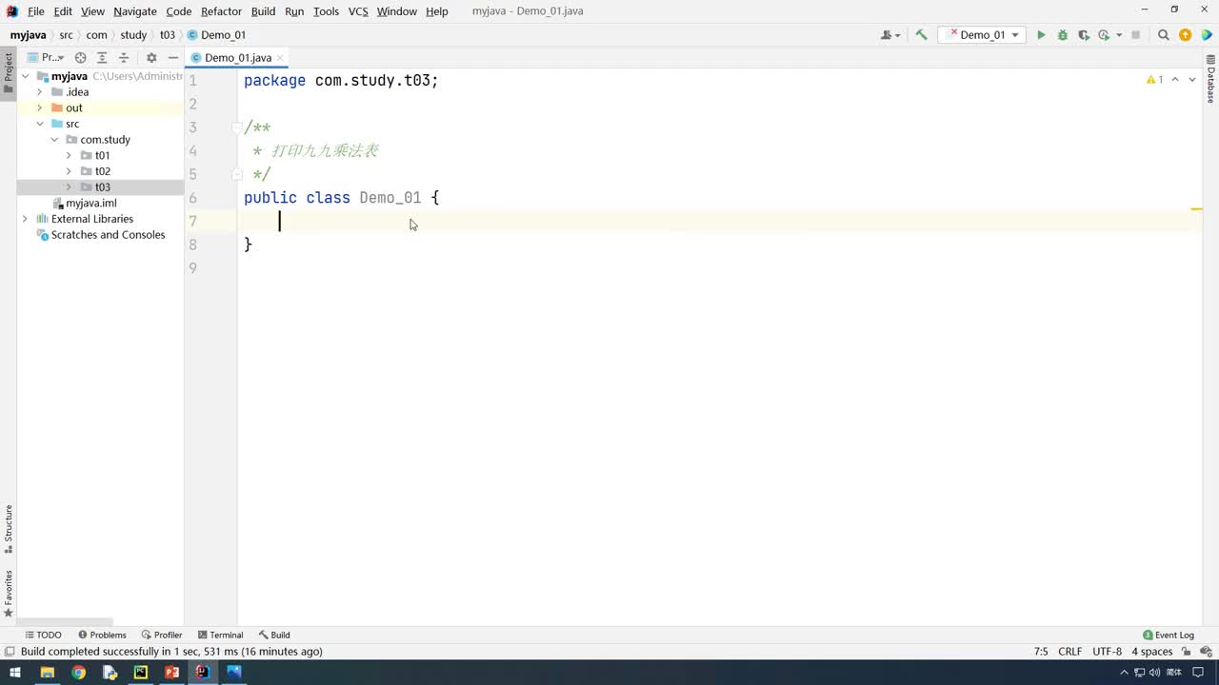Expand External Libraries node
The height and width of the screenshot is (685, 1219).
(x=25, y=219)
